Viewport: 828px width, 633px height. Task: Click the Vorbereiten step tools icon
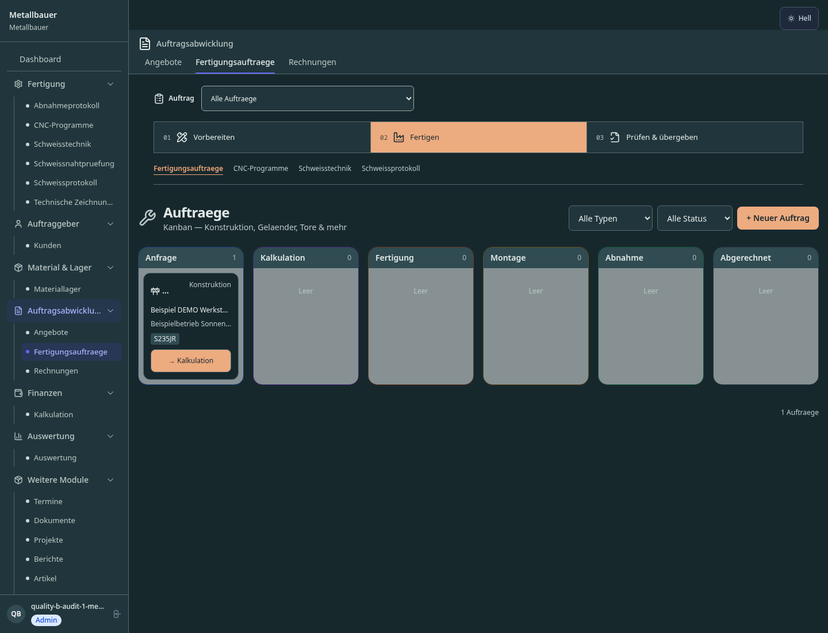(182, 137)
